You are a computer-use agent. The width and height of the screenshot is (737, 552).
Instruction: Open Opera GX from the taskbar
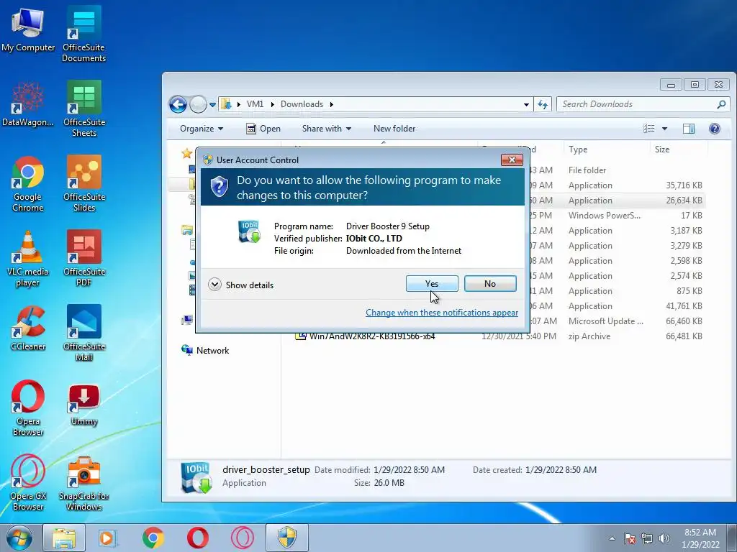(243, 538)
